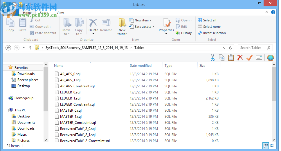Open the Copy to command
The height and width of the screenshot is (151, 281).
click(x=79, y=27)
